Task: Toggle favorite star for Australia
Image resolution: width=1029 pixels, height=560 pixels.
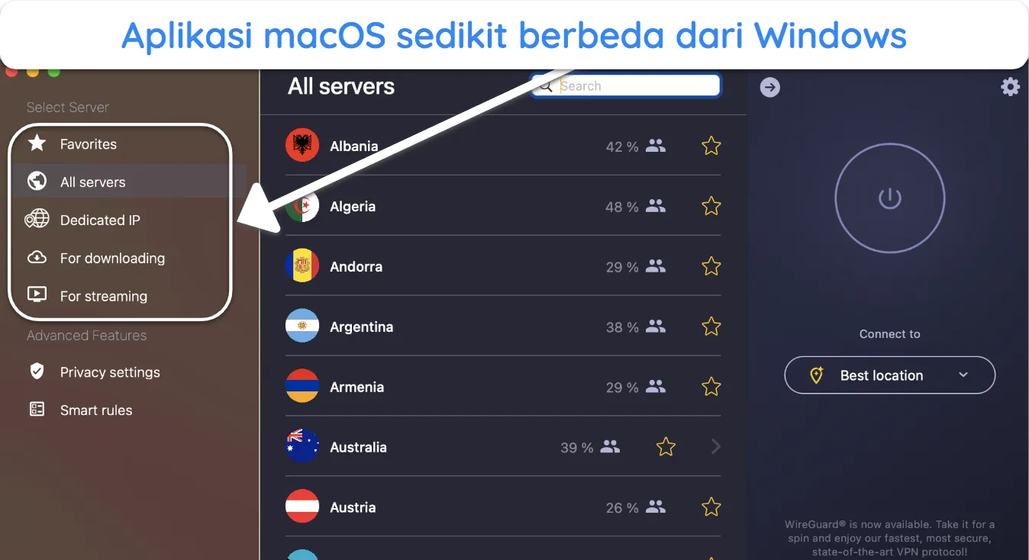Action: (666, 447)
